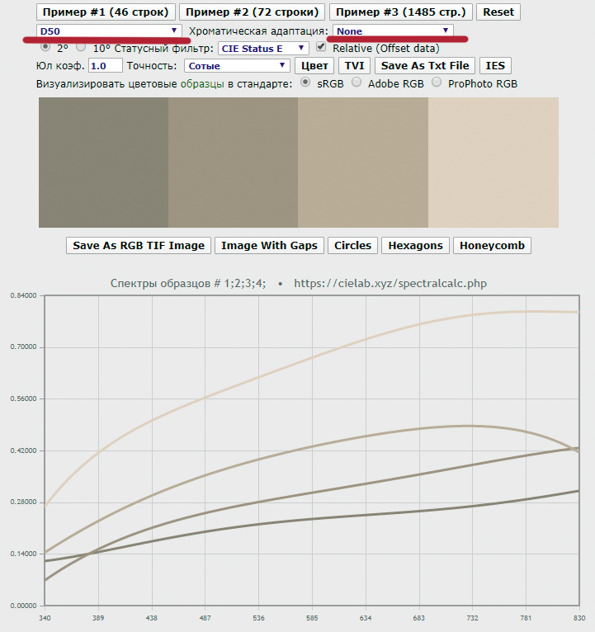Viewport: 595px width, 632px height.
Task: Click the TVI button
Action: point(355,65)
